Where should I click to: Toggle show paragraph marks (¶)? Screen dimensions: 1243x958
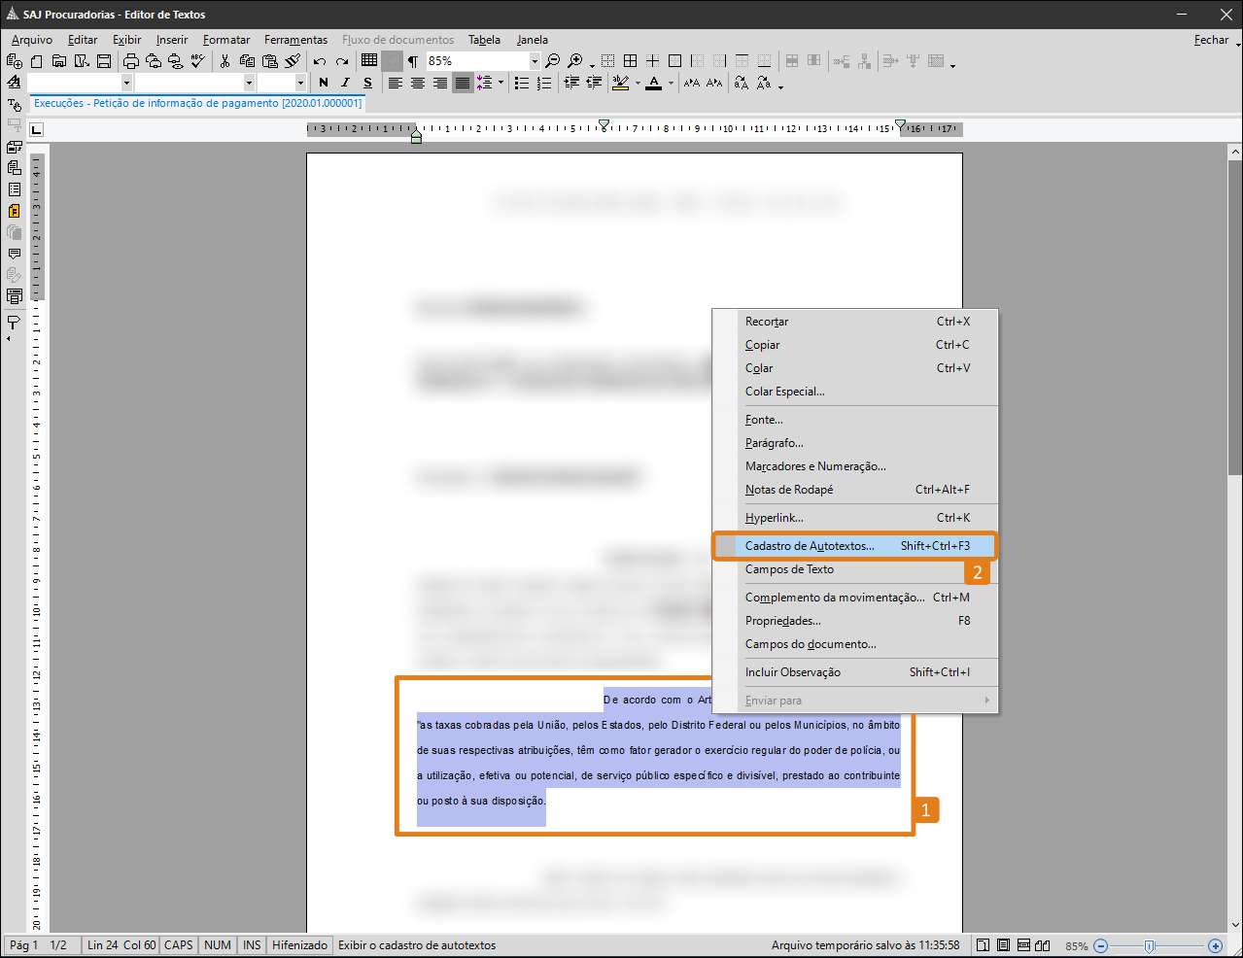tap(413, 61)
